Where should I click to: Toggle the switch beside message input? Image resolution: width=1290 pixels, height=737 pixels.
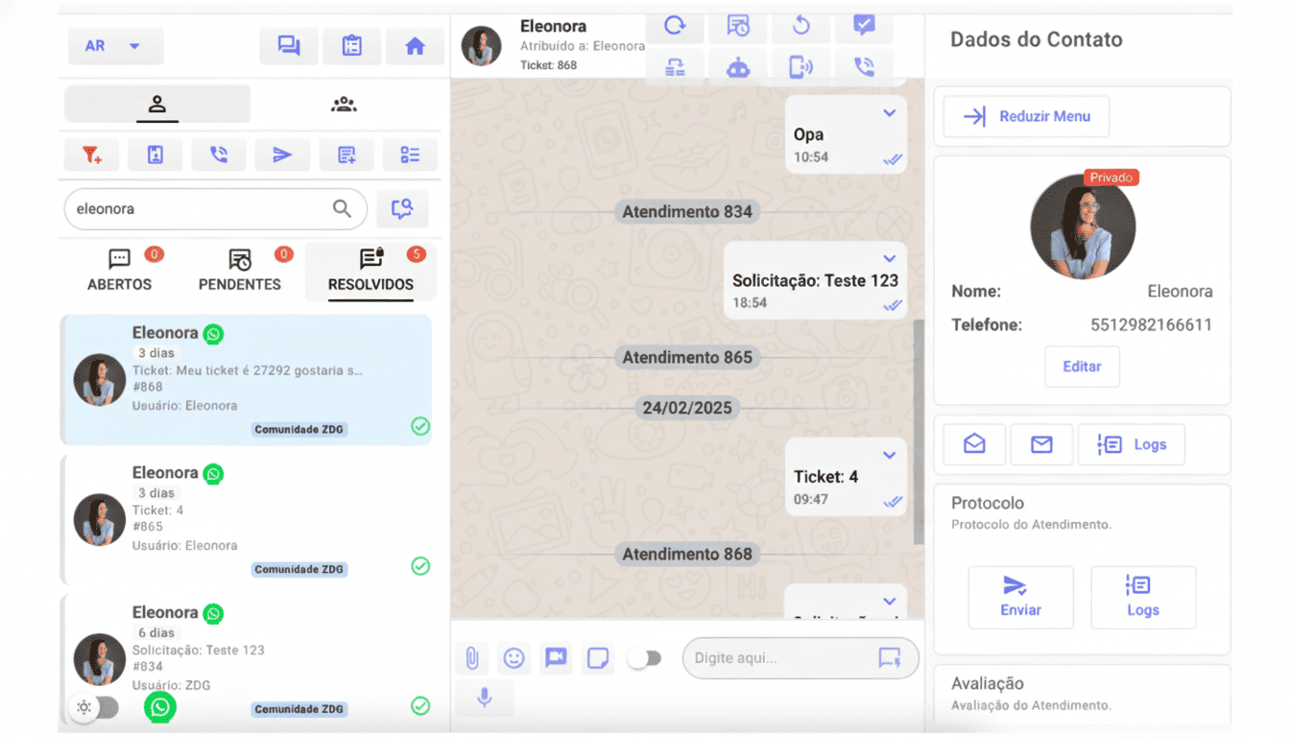645,658
